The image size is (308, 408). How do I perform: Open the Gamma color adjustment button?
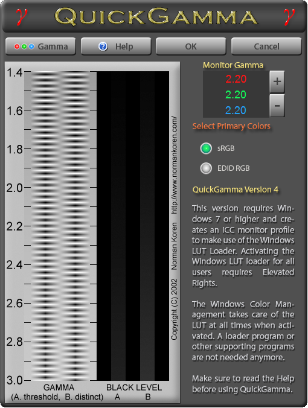(x=40, y=46)
